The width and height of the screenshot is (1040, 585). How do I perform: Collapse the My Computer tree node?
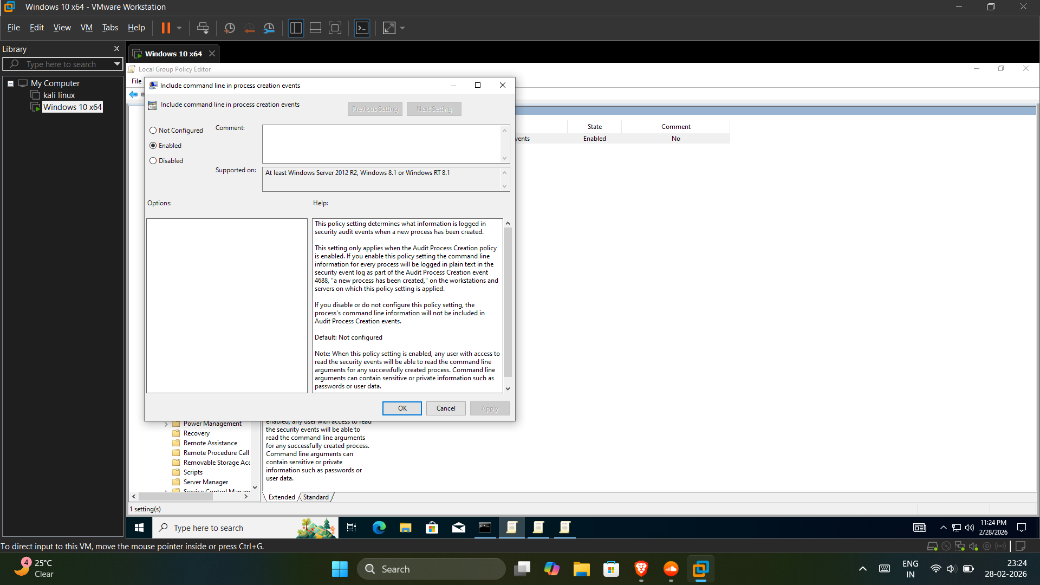point(10,83)
